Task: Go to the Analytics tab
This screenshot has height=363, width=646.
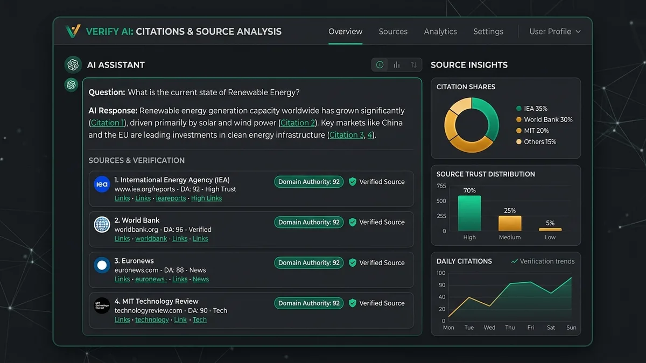Action: click(x=440, y=31)
